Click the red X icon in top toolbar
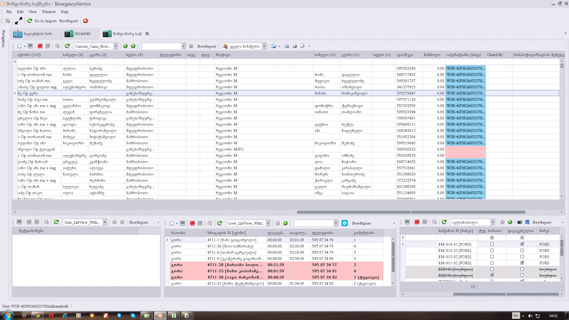569x320 pixels. [x=85, y=21]
